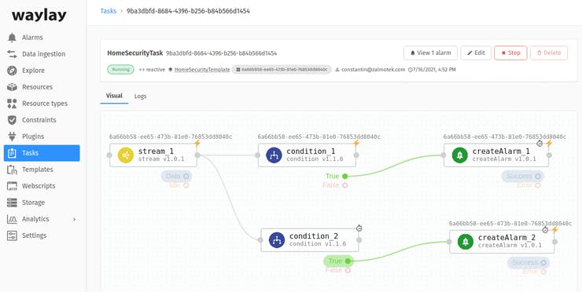The image size is (582, 292).
Task: Click the constantin@zalmotek.com owner text
Action: point(373,70)
